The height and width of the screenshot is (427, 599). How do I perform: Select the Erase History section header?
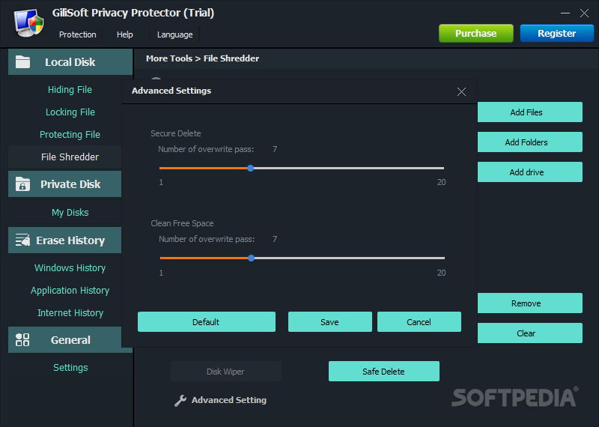pyautogui.click(x=65, y=240)
